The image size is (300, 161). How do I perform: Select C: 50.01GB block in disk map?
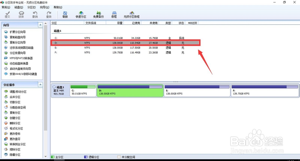tap(83, 91)
